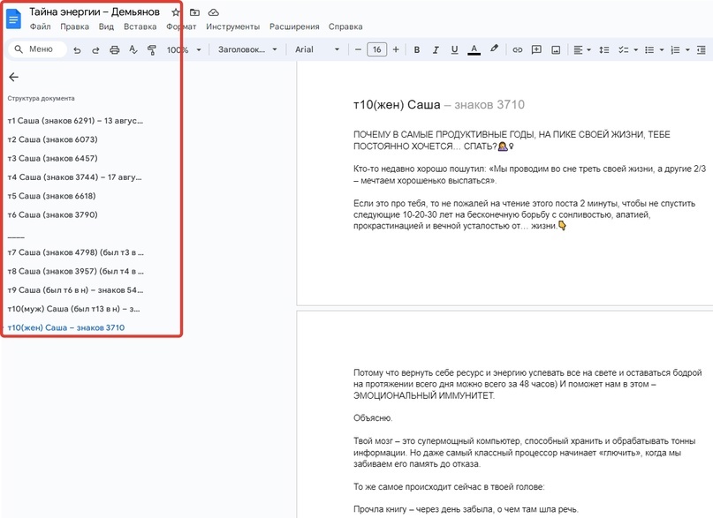Screen dimensions: 713x518
Task: Jump to heading т2 Саша (знаков 6073)
Action: pyautogui.click(x=52, y=139)
